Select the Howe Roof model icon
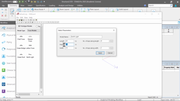 (21, 54)
